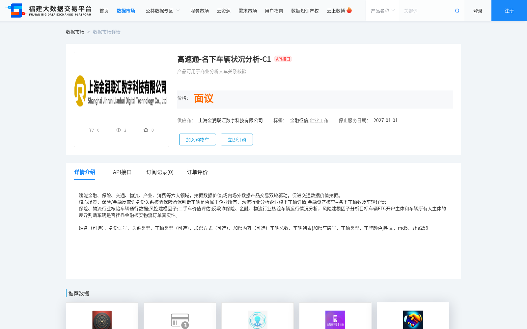
Task: Click the product title 高速通-名下车辆状况分析-C1
Action: [224, 59]
